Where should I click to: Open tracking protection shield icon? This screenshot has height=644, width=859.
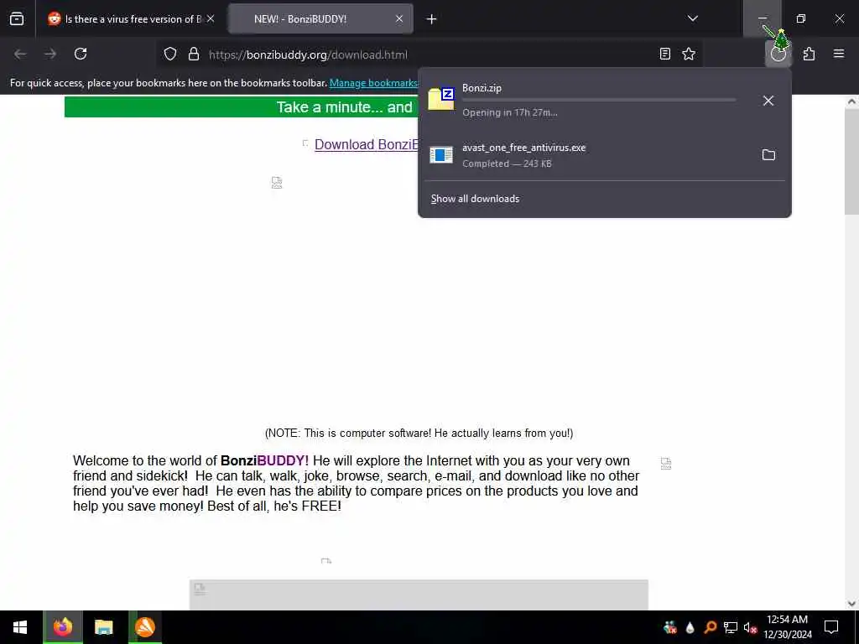coord(170,55)
